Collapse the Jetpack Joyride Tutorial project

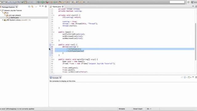coord(1,10)
